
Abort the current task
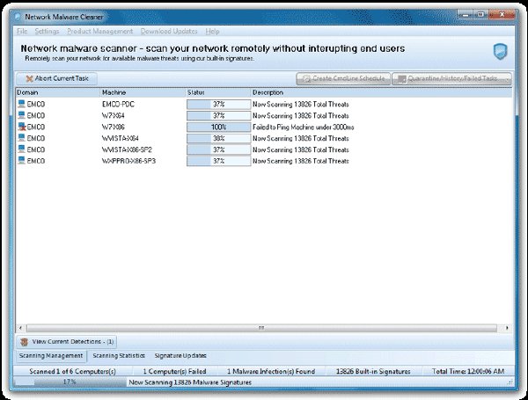(57, 79)
